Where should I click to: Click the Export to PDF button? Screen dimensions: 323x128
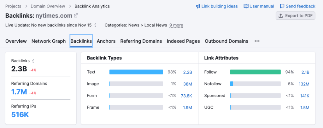pyautogui.click(x=295, y=16)
